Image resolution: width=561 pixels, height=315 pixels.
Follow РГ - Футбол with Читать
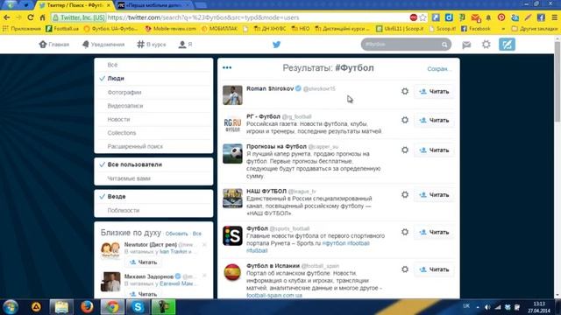434,120
